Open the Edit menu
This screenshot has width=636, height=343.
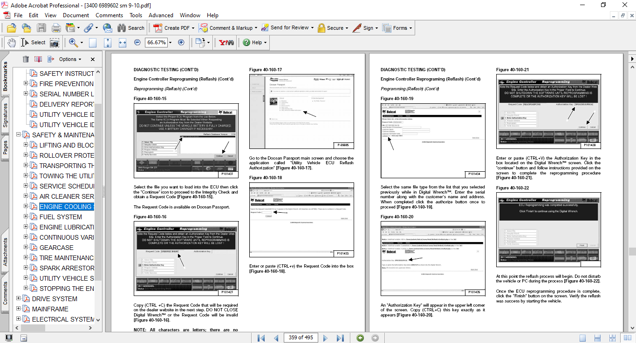(x=34, y=15)
